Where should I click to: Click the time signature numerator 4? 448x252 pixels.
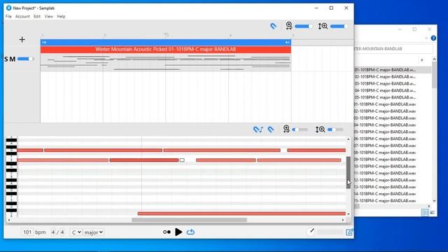(53, 232)
